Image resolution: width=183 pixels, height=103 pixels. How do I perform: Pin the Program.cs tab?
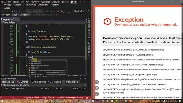click(16, 19)
